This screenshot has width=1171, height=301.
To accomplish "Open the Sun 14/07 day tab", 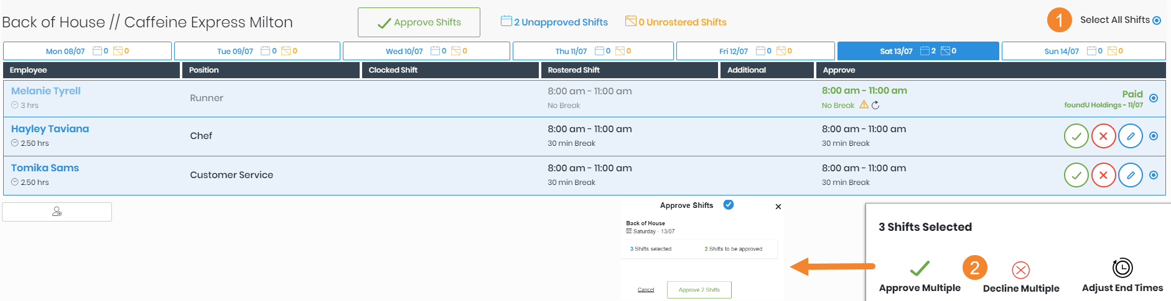I will click(1083, 51).
